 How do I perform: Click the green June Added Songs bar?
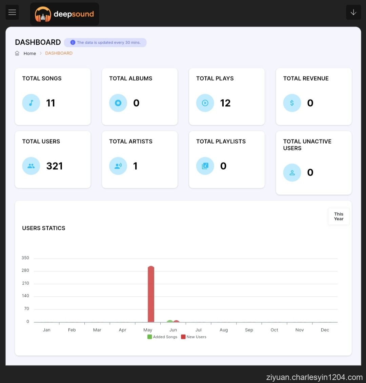pyautogui.click(x=170, y=321)
